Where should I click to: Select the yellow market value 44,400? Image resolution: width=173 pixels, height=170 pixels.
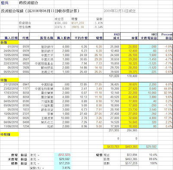pos(130,97)
